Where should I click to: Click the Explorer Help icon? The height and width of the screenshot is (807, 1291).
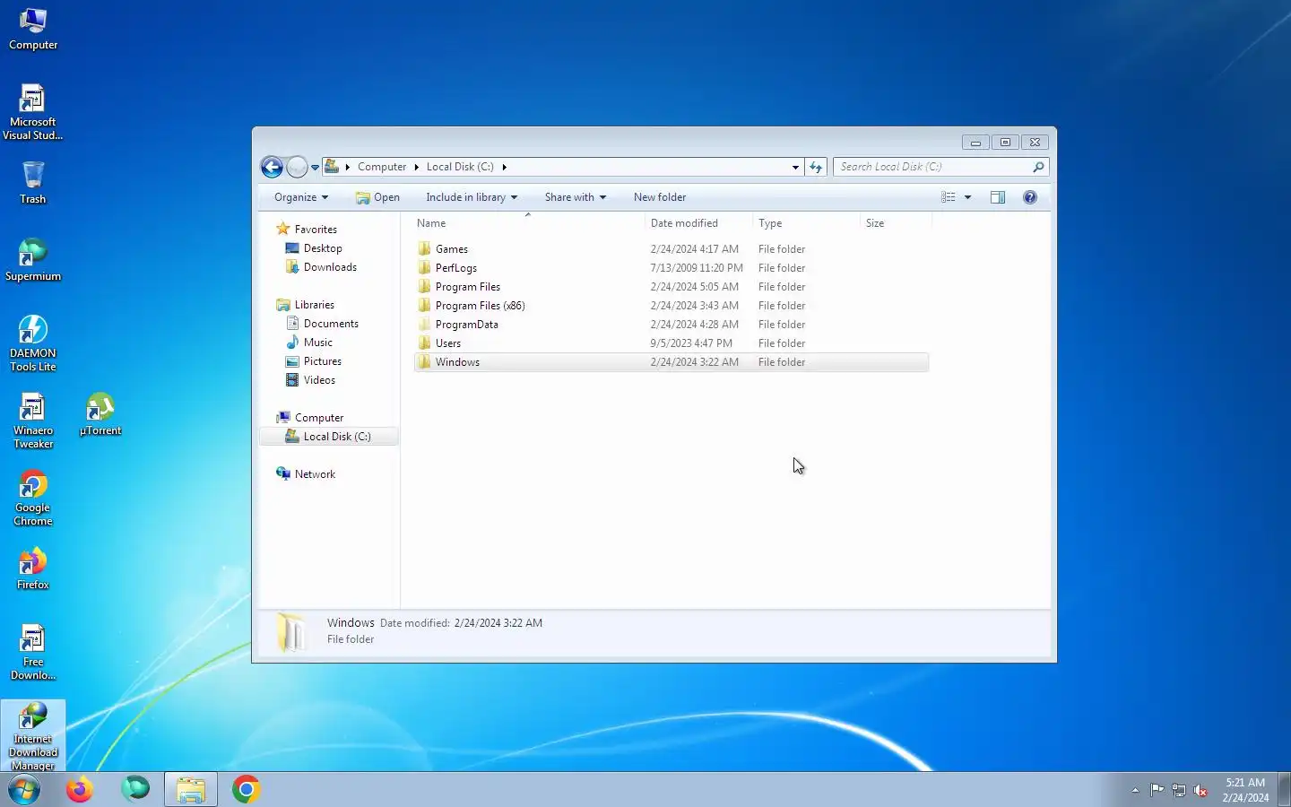[x=1030, y=197]
